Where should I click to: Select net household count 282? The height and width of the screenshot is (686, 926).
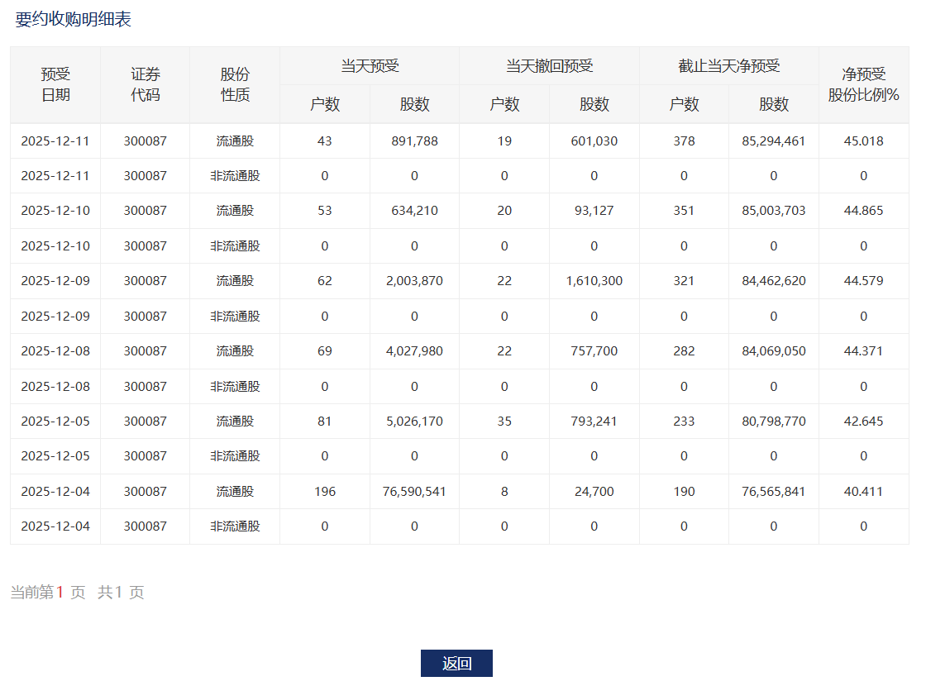[x=684, y=351]
